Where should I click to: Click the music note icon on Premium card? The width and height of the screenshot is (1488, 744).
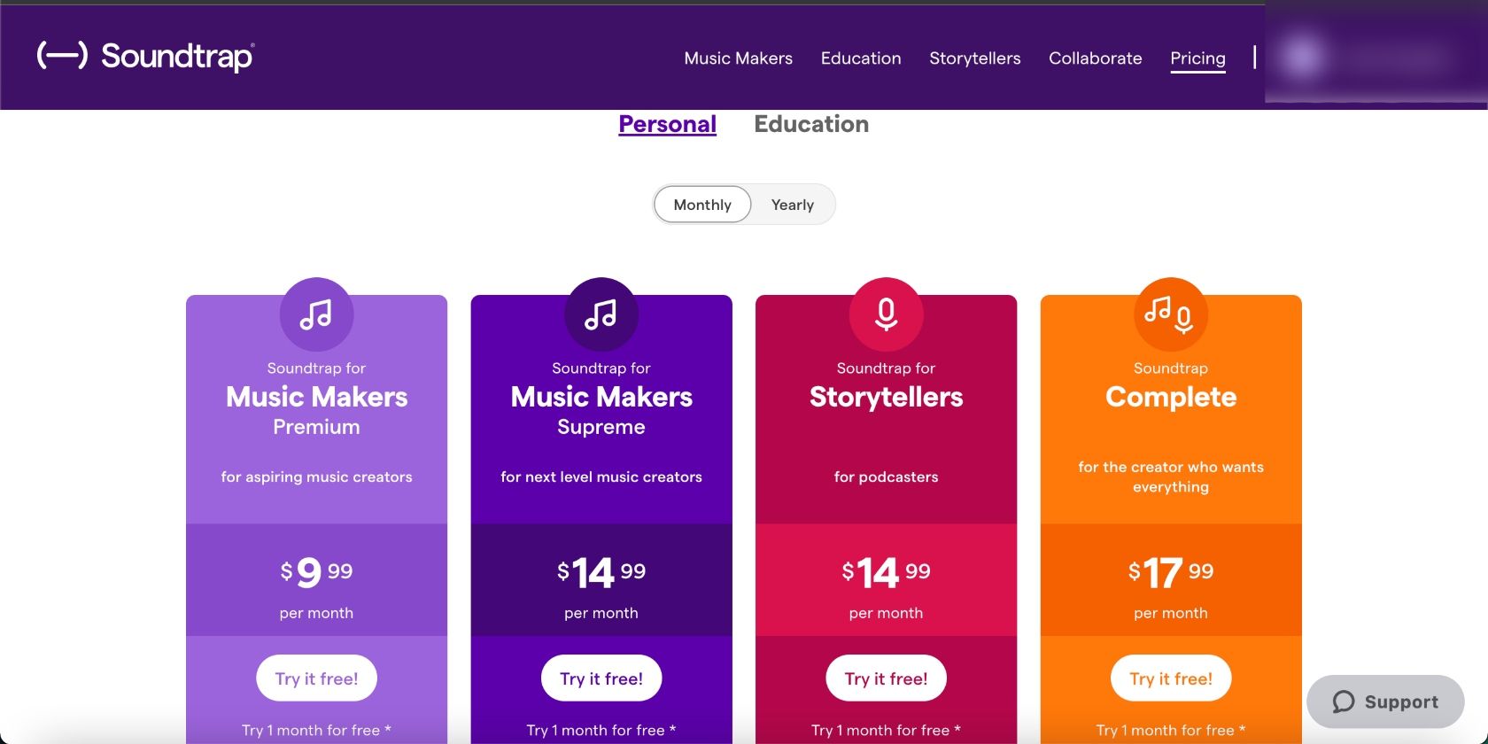(x=316, y=314)
